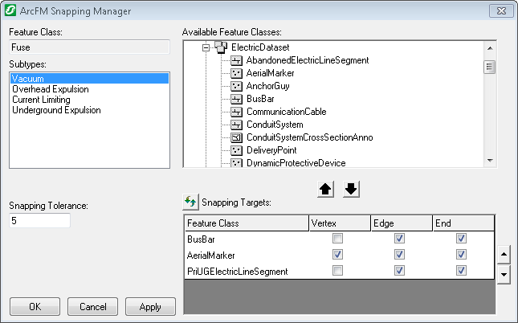The width and height of the screenshot is (518, 323).
Task: Click the Edge column header
Action: pos(402,223)
